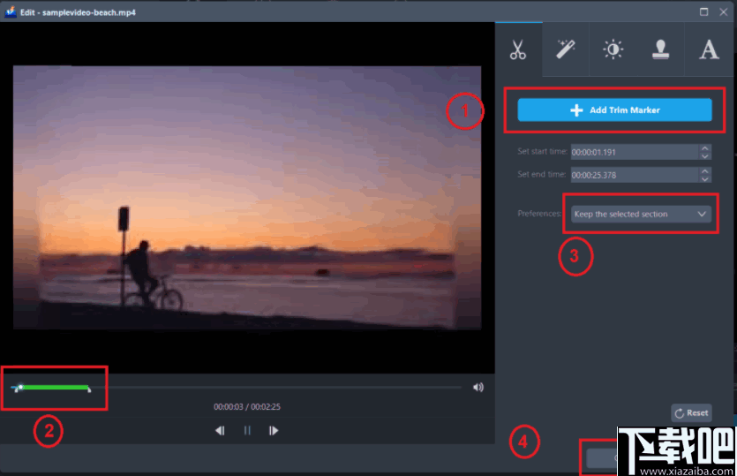Click the gray seek bar past the trim
Screen dimensions: 737x476
click(x=276, y=387)
